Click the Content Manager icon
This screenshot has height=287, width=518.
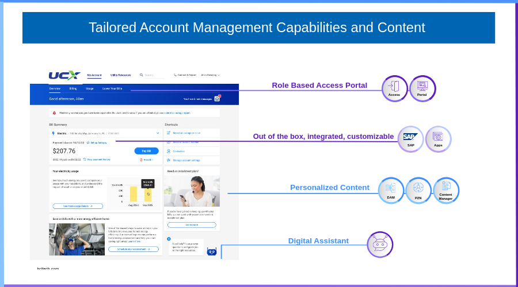445,190
